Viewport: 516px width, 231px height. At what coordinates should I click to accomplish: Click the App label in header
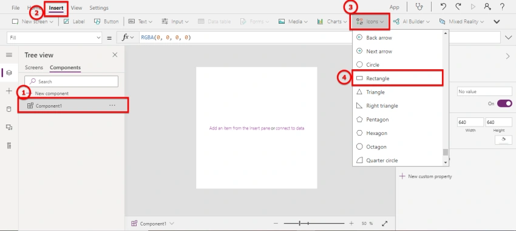tap(394, 7)
